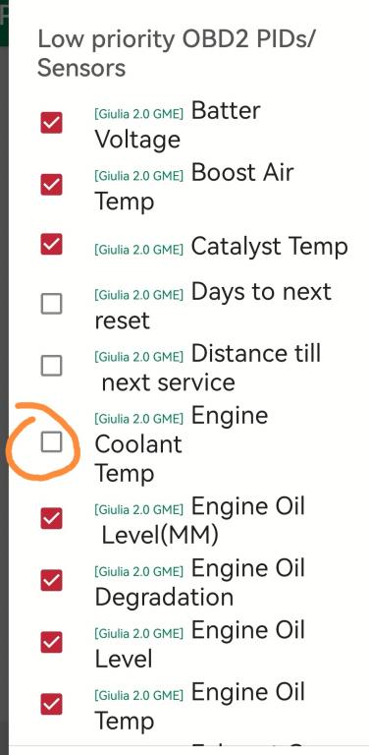This screenshot has height=755, width=369.
Task: Click the Engine Oil Temp label
Action: click(x=200, y=707)
